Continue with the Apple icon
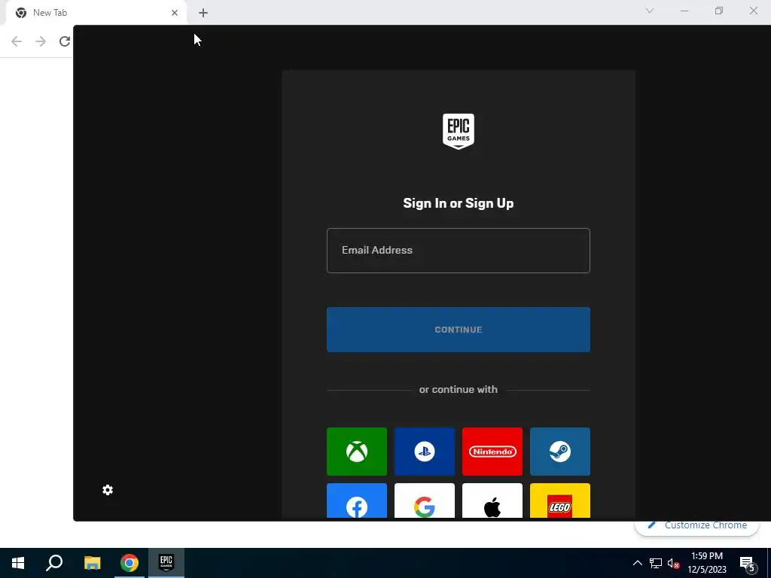Image resolution: width=771 pixels, height=578 pixels. 492,500
